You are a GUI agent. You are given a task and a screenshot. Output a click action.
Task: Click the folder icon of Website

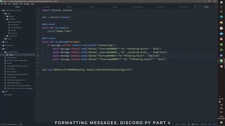pos(7,16)
